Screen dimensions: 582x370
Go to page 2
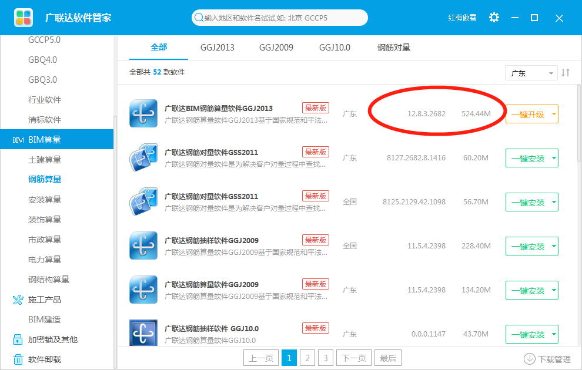(x=307, y=358)
